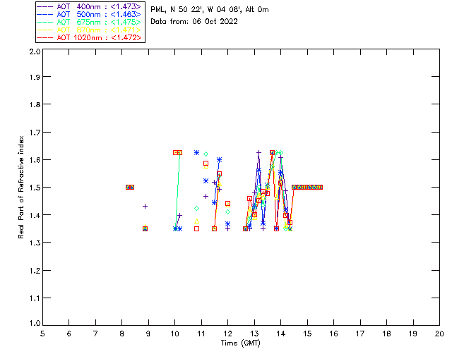Click the 1.3 y-axis tick label
The height and width of the screenshot is (361, 452).
point(35,243)
